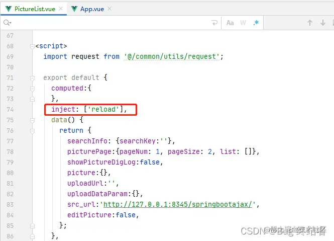This screenshot has height=241, width=334.
Task: Click fold end marker on line 85
Action: (x=32, y=226)
